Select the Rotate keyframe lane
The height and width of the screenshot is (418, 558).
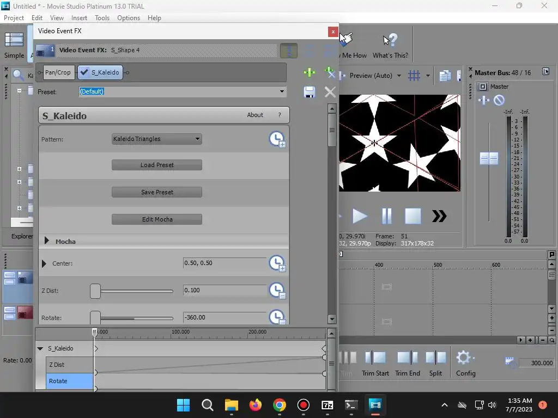pyautogui.click(x=69, y=381)
